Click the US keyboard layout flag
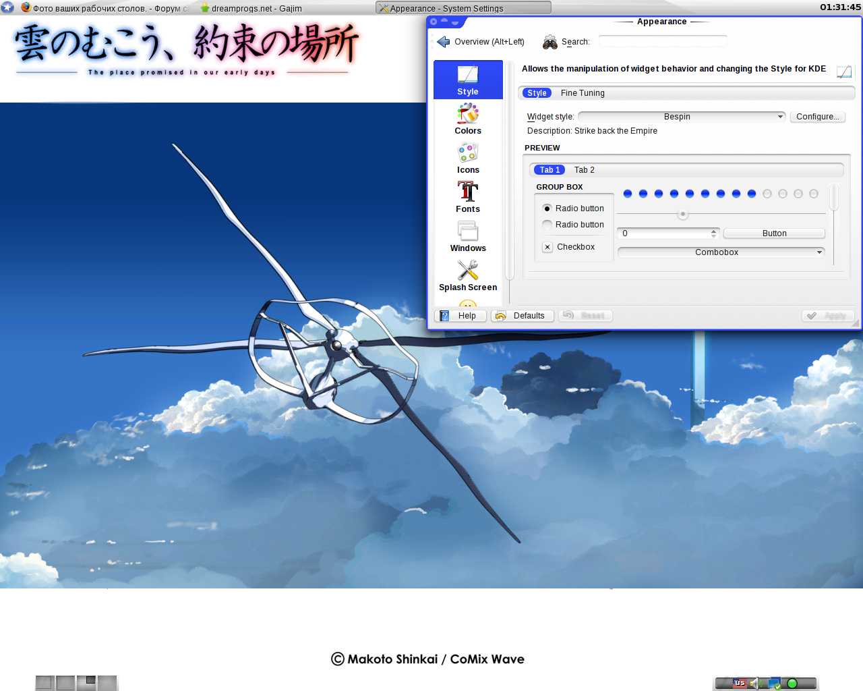Screen dimensions: 863x691 [740, 684]
